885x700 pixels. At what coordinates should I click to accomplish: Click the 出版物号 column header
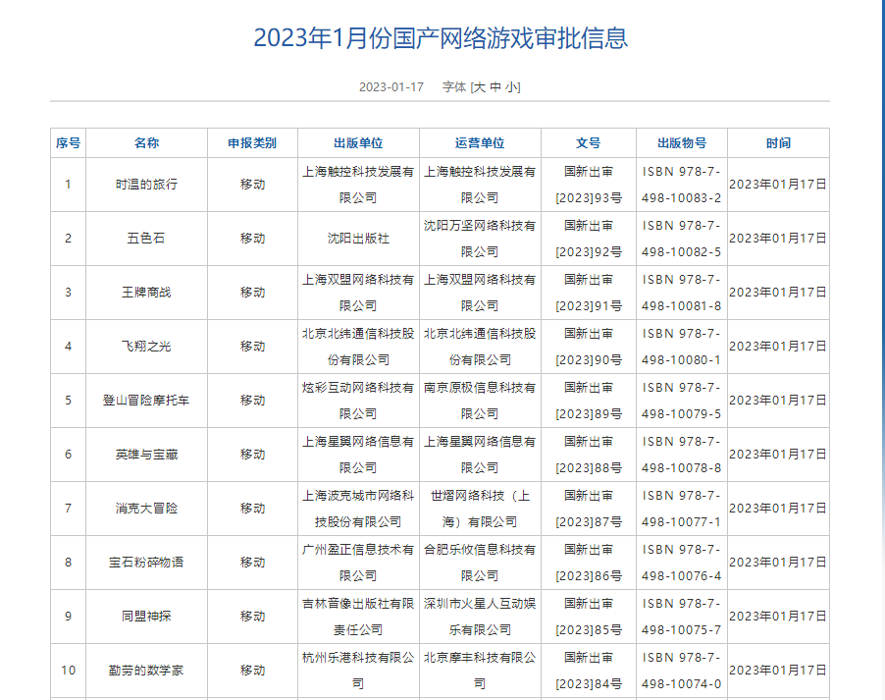[681, 143]
